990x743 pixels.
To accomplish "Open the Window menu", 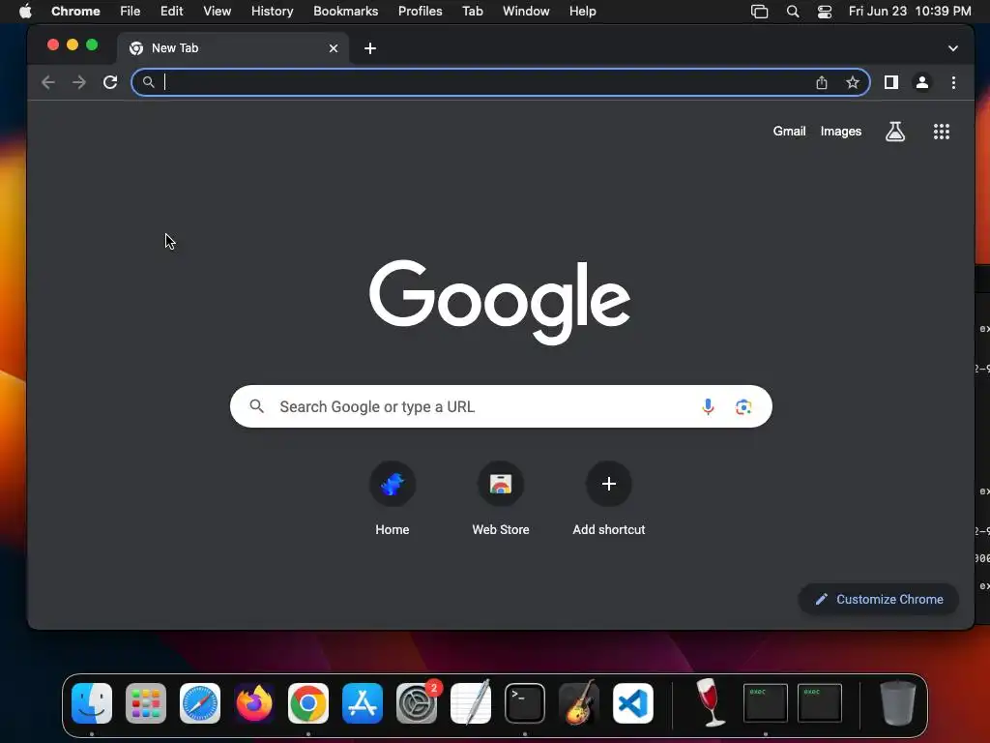I will (526, 11).
